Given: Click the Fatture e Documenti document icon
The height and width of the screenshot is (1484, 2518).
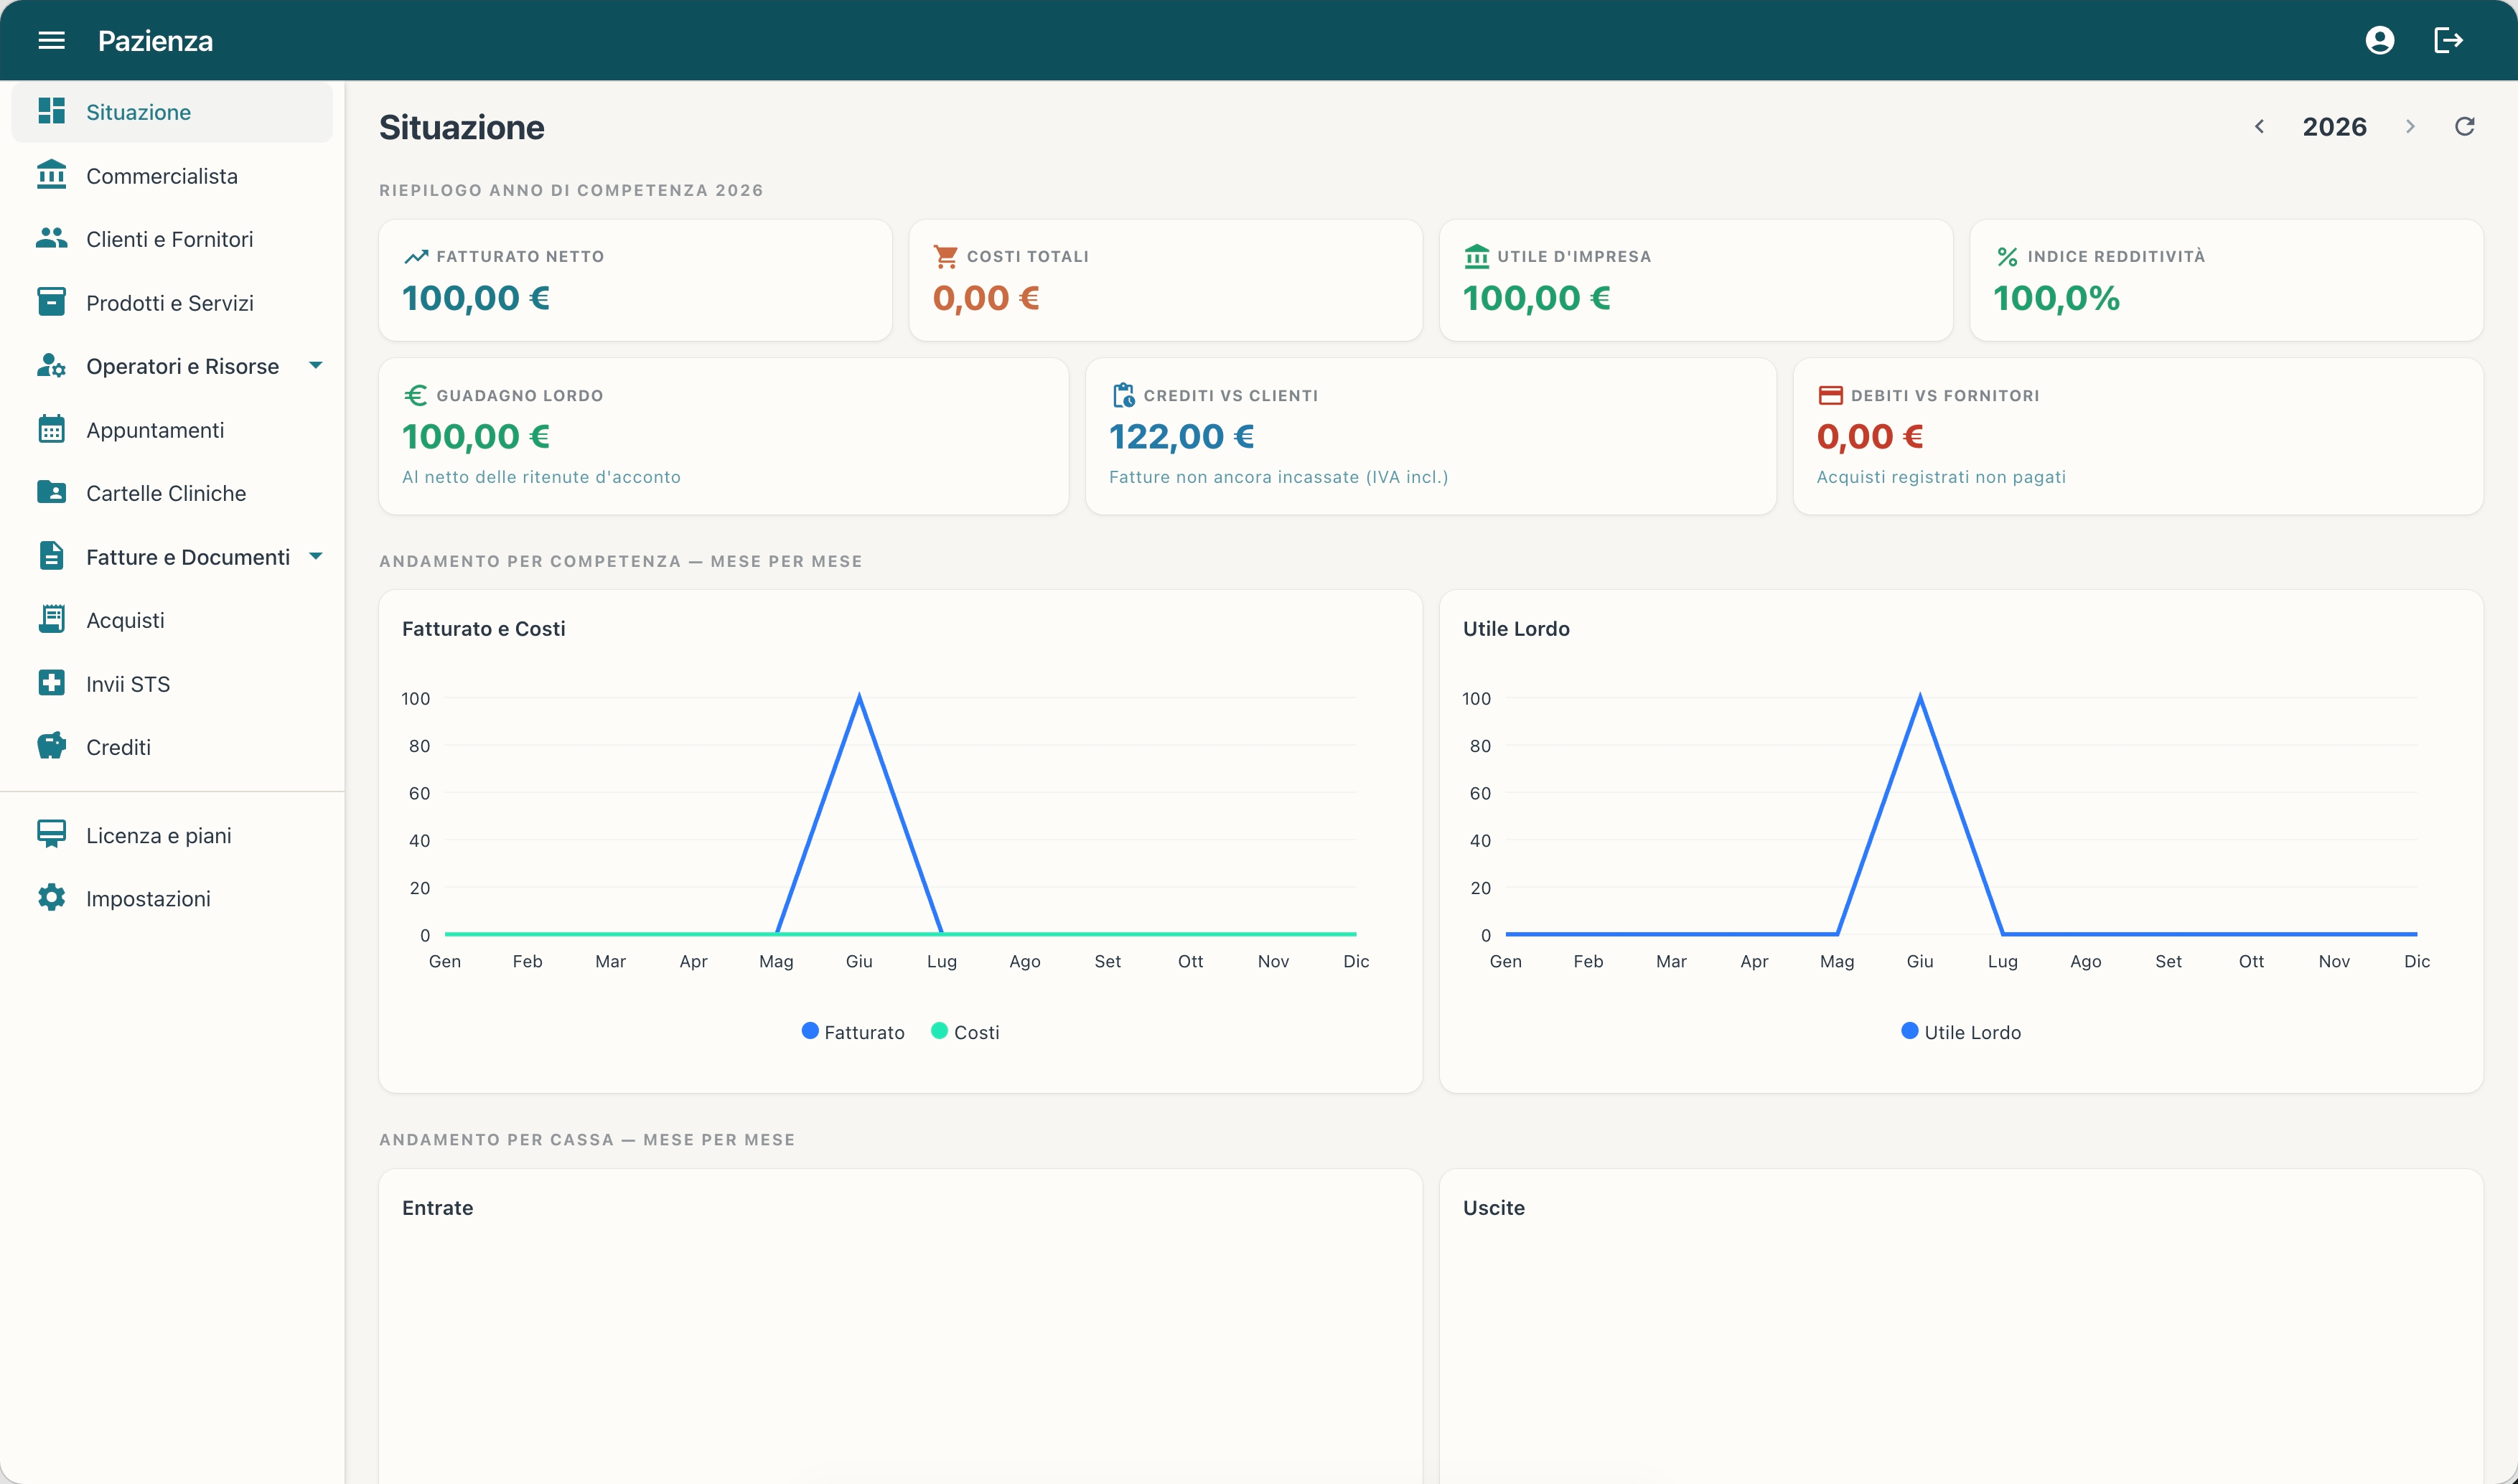Looking at the screenshot, I should [51, 556].
